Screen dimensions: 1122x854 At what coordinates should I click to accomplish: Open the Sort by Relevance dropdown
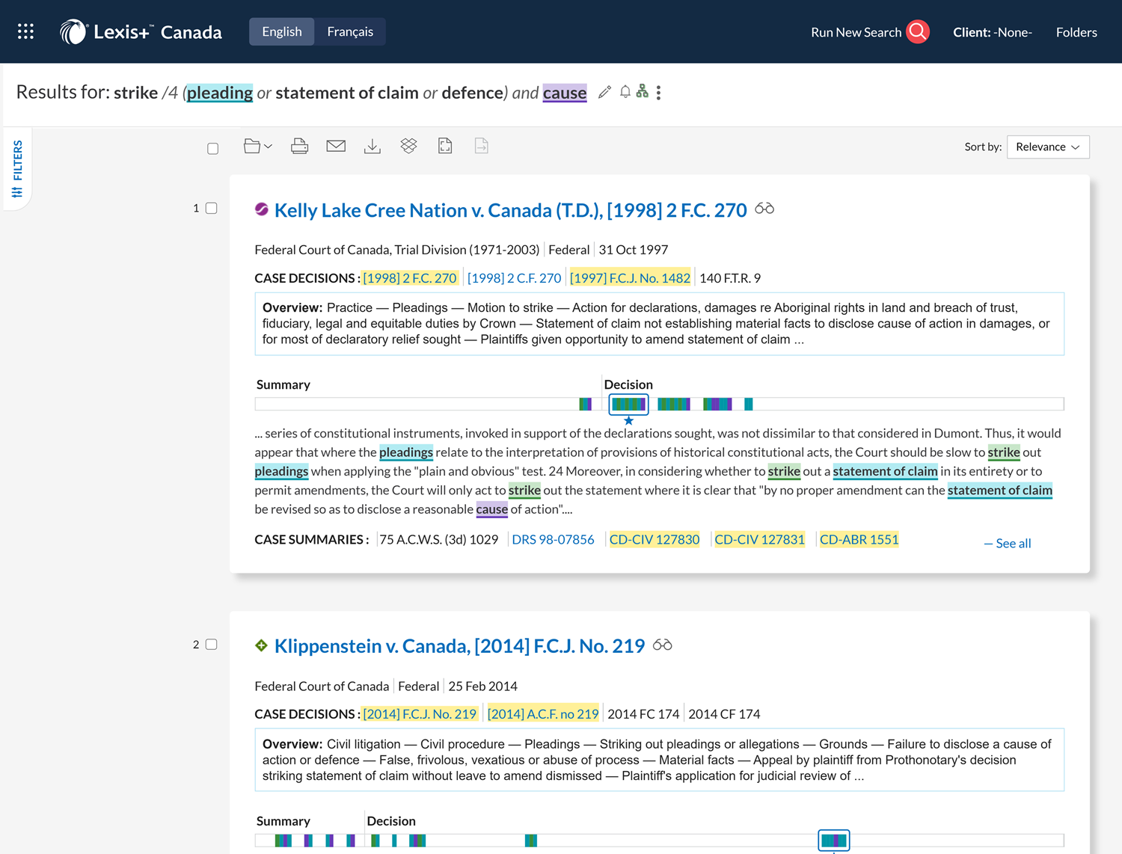1047,147
